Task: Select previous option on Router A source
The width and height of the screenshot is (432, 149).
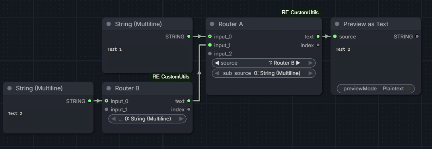Action: click(x=216, y=63)
